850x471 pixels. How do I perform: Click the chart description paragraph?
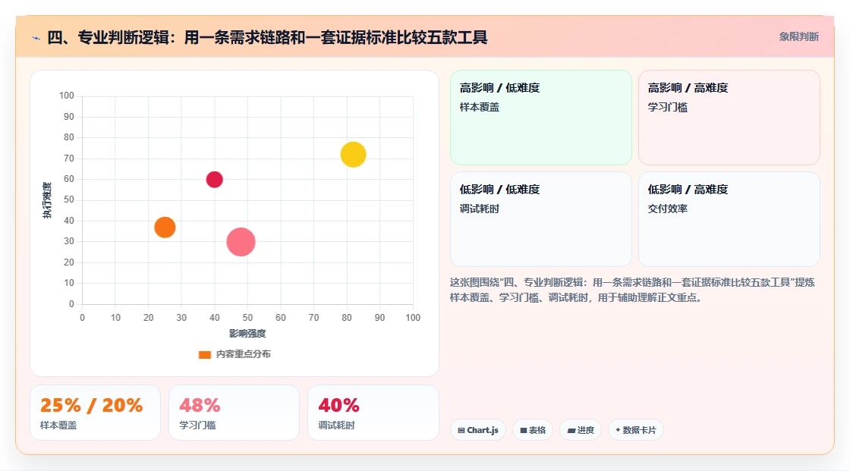point(632,290)
